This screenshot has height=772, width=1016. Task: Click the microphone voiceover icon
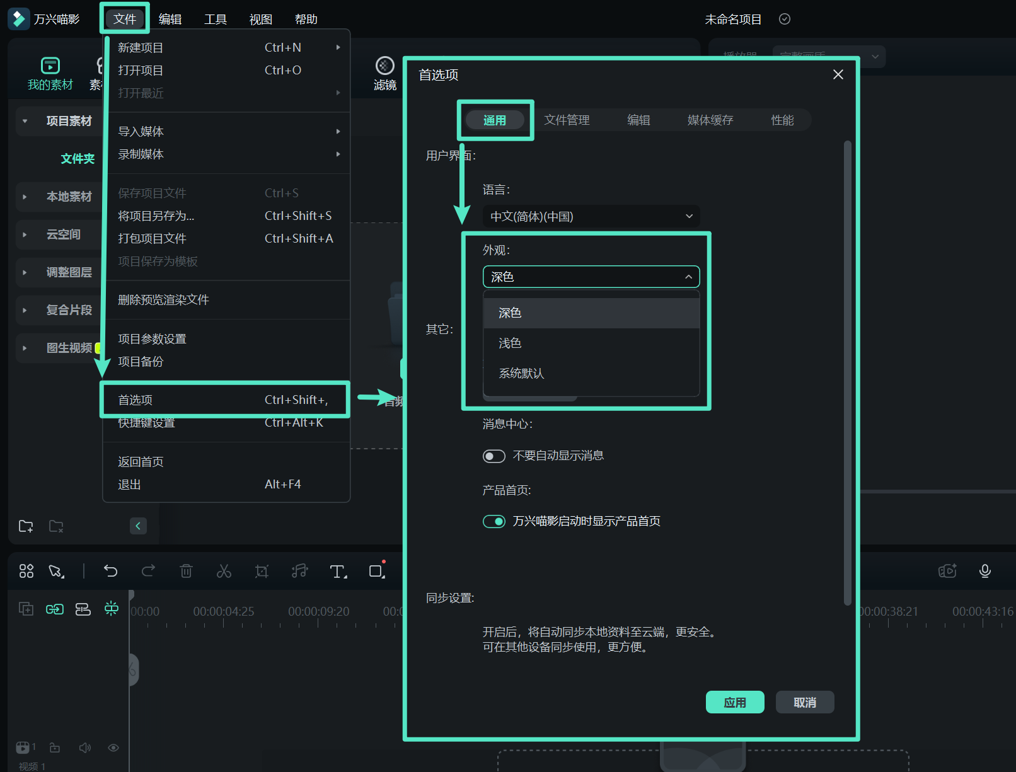click(985, 571)
